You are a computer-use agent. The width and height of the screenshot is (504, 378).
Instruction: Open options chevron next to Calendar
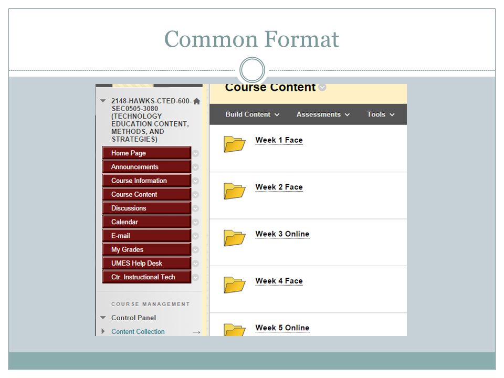tap(195, 223)
